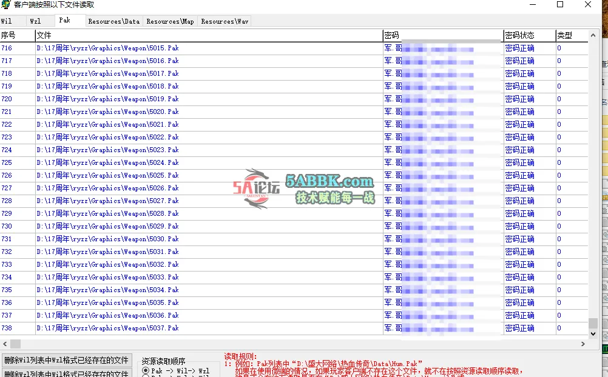Screen dimensions: 608x377
Task: Click sequence number 729
Action: [x=7, y=213]
